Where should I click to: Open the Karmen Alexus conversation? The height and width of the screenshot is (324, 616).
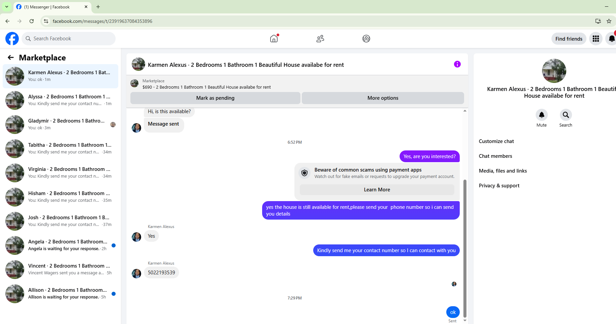(x=60, y=76)
